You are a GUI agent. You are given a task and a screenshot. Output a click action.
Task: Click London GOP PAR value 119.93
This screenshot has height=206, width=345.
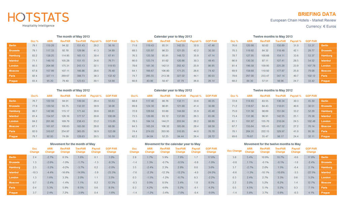(111, 66)
